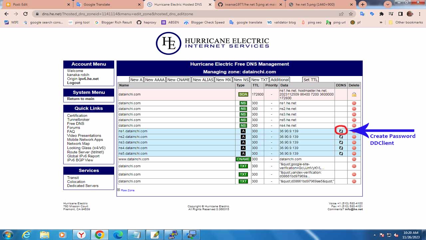Open the media control toolbar icon

[x=391, y=14]
